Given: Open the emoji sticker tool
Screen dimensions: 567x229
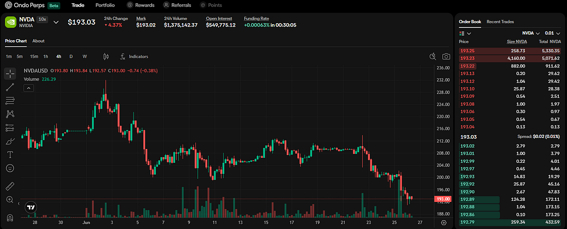Looking at the screenshot, I should pyautogui.click(x=10, y=168).
